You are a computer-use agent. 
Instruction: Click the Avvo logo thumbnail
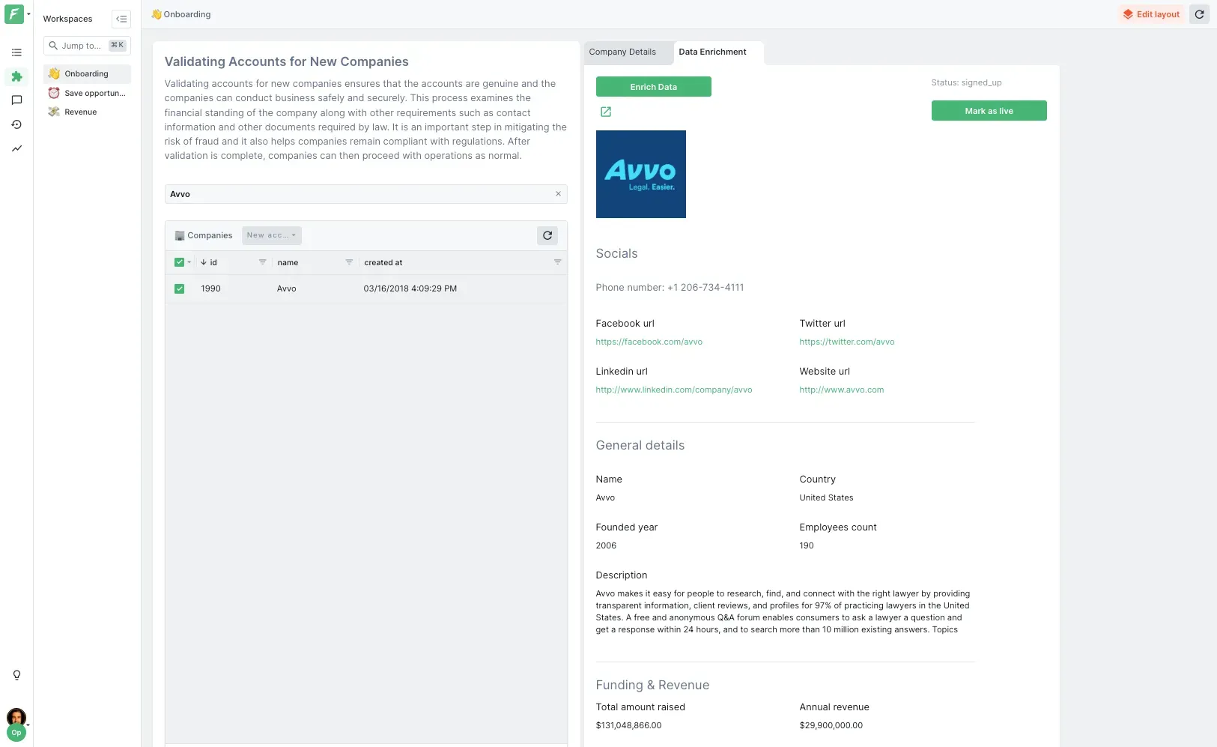640,175
